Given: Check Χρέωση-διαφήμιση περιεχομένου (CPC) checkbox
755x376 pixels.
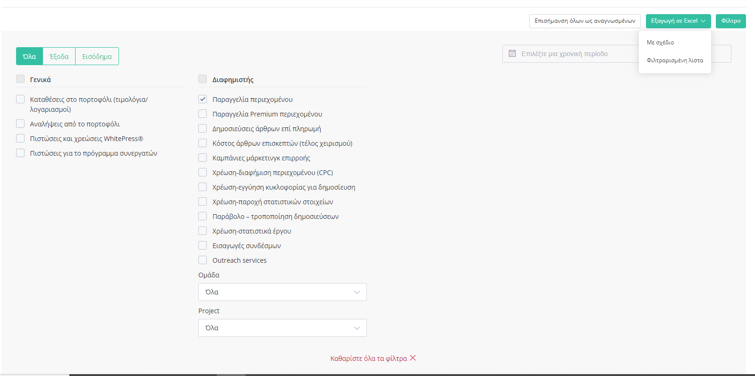Looking at the screenshot, I should pyautogui.click(x=203, y=172).
